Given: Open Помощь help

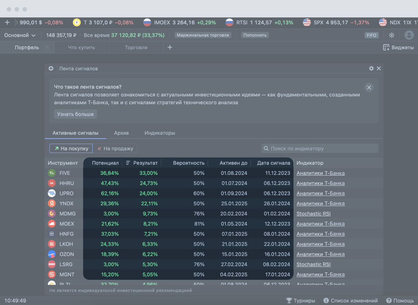Looking at the screenshot, I should (x=400, y=301).
